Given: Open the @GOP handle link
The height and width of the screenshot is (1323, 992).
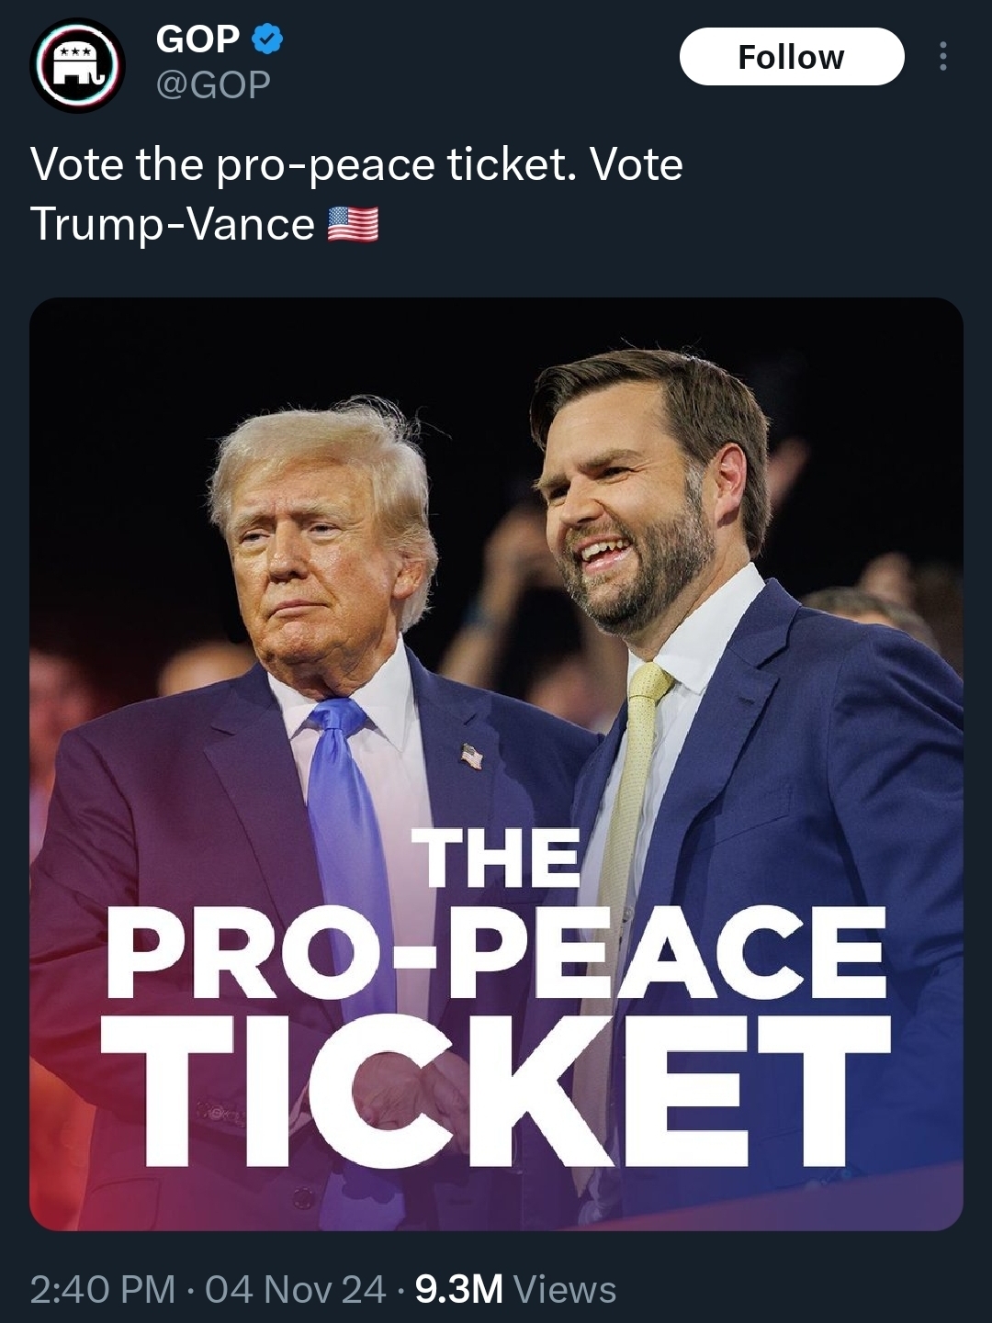Looking at the screenshot, I should coord(213,84).
